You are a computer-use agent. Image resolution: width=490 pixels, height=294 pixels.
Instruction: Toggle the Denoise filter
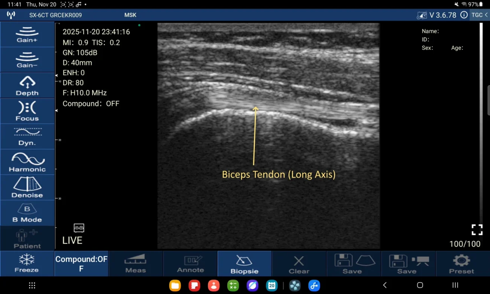pos(27,188)
